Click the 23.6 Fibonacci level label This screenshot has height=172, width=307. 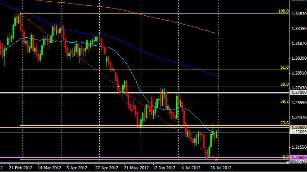(284, 123)
